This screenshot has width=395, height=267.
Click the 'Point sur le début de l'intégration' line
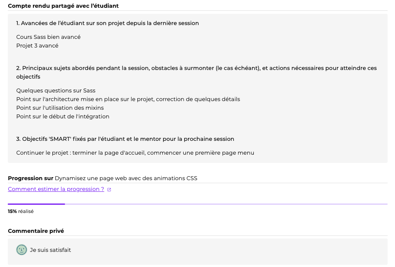click(x=63, y=117)
